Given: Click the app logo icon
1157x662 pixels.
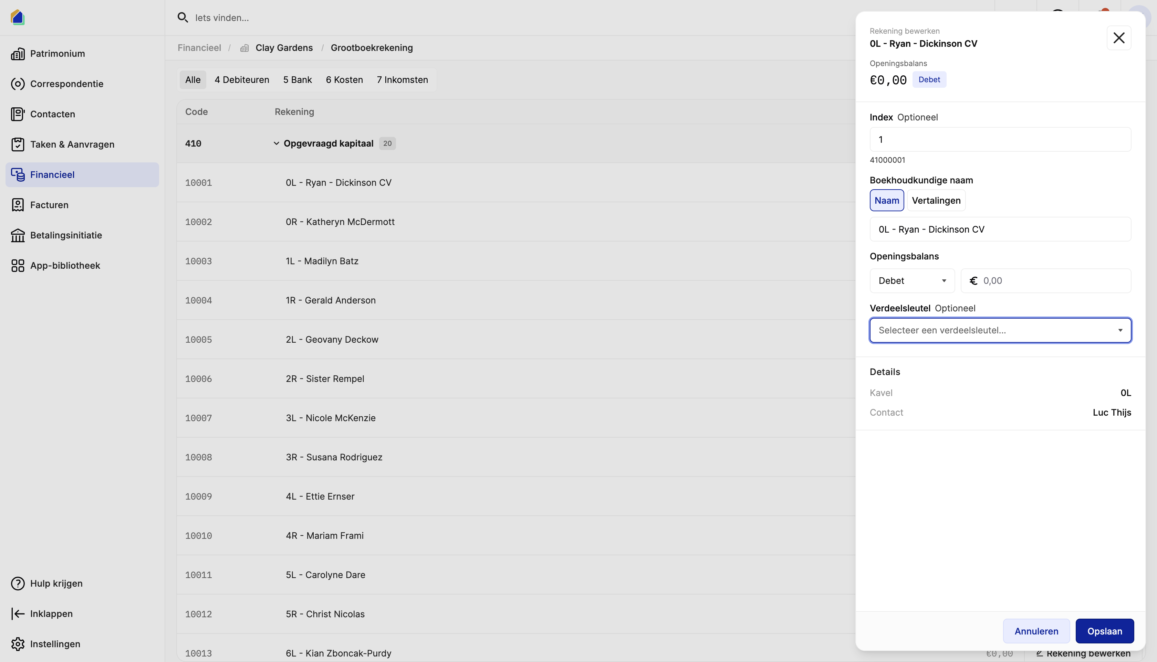Looking at the screenshot, I should coord(17,17).
